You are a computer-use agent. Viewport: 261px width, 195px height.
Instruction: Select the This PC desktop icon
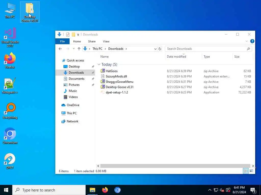click(x=10, y=11)
